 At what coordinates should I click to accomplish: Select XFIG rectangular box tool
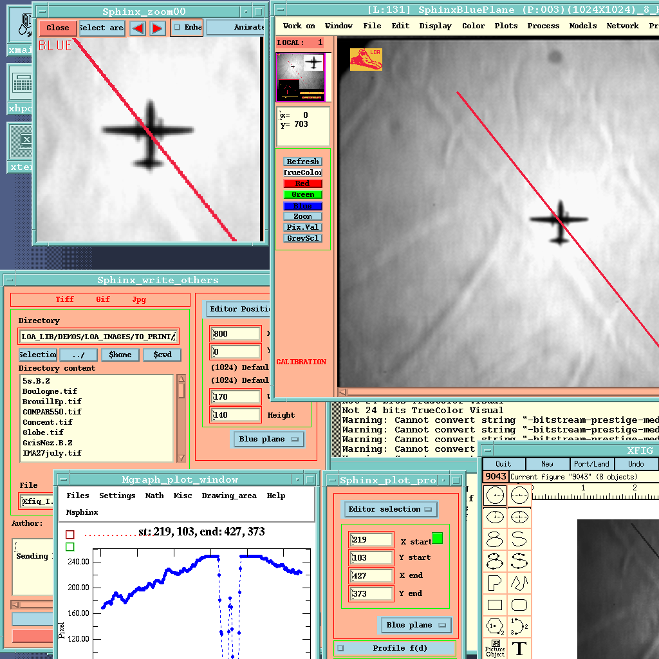495,605
